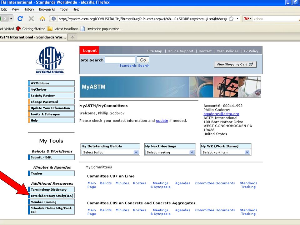Go to the browser home page icon

[42, 18]
